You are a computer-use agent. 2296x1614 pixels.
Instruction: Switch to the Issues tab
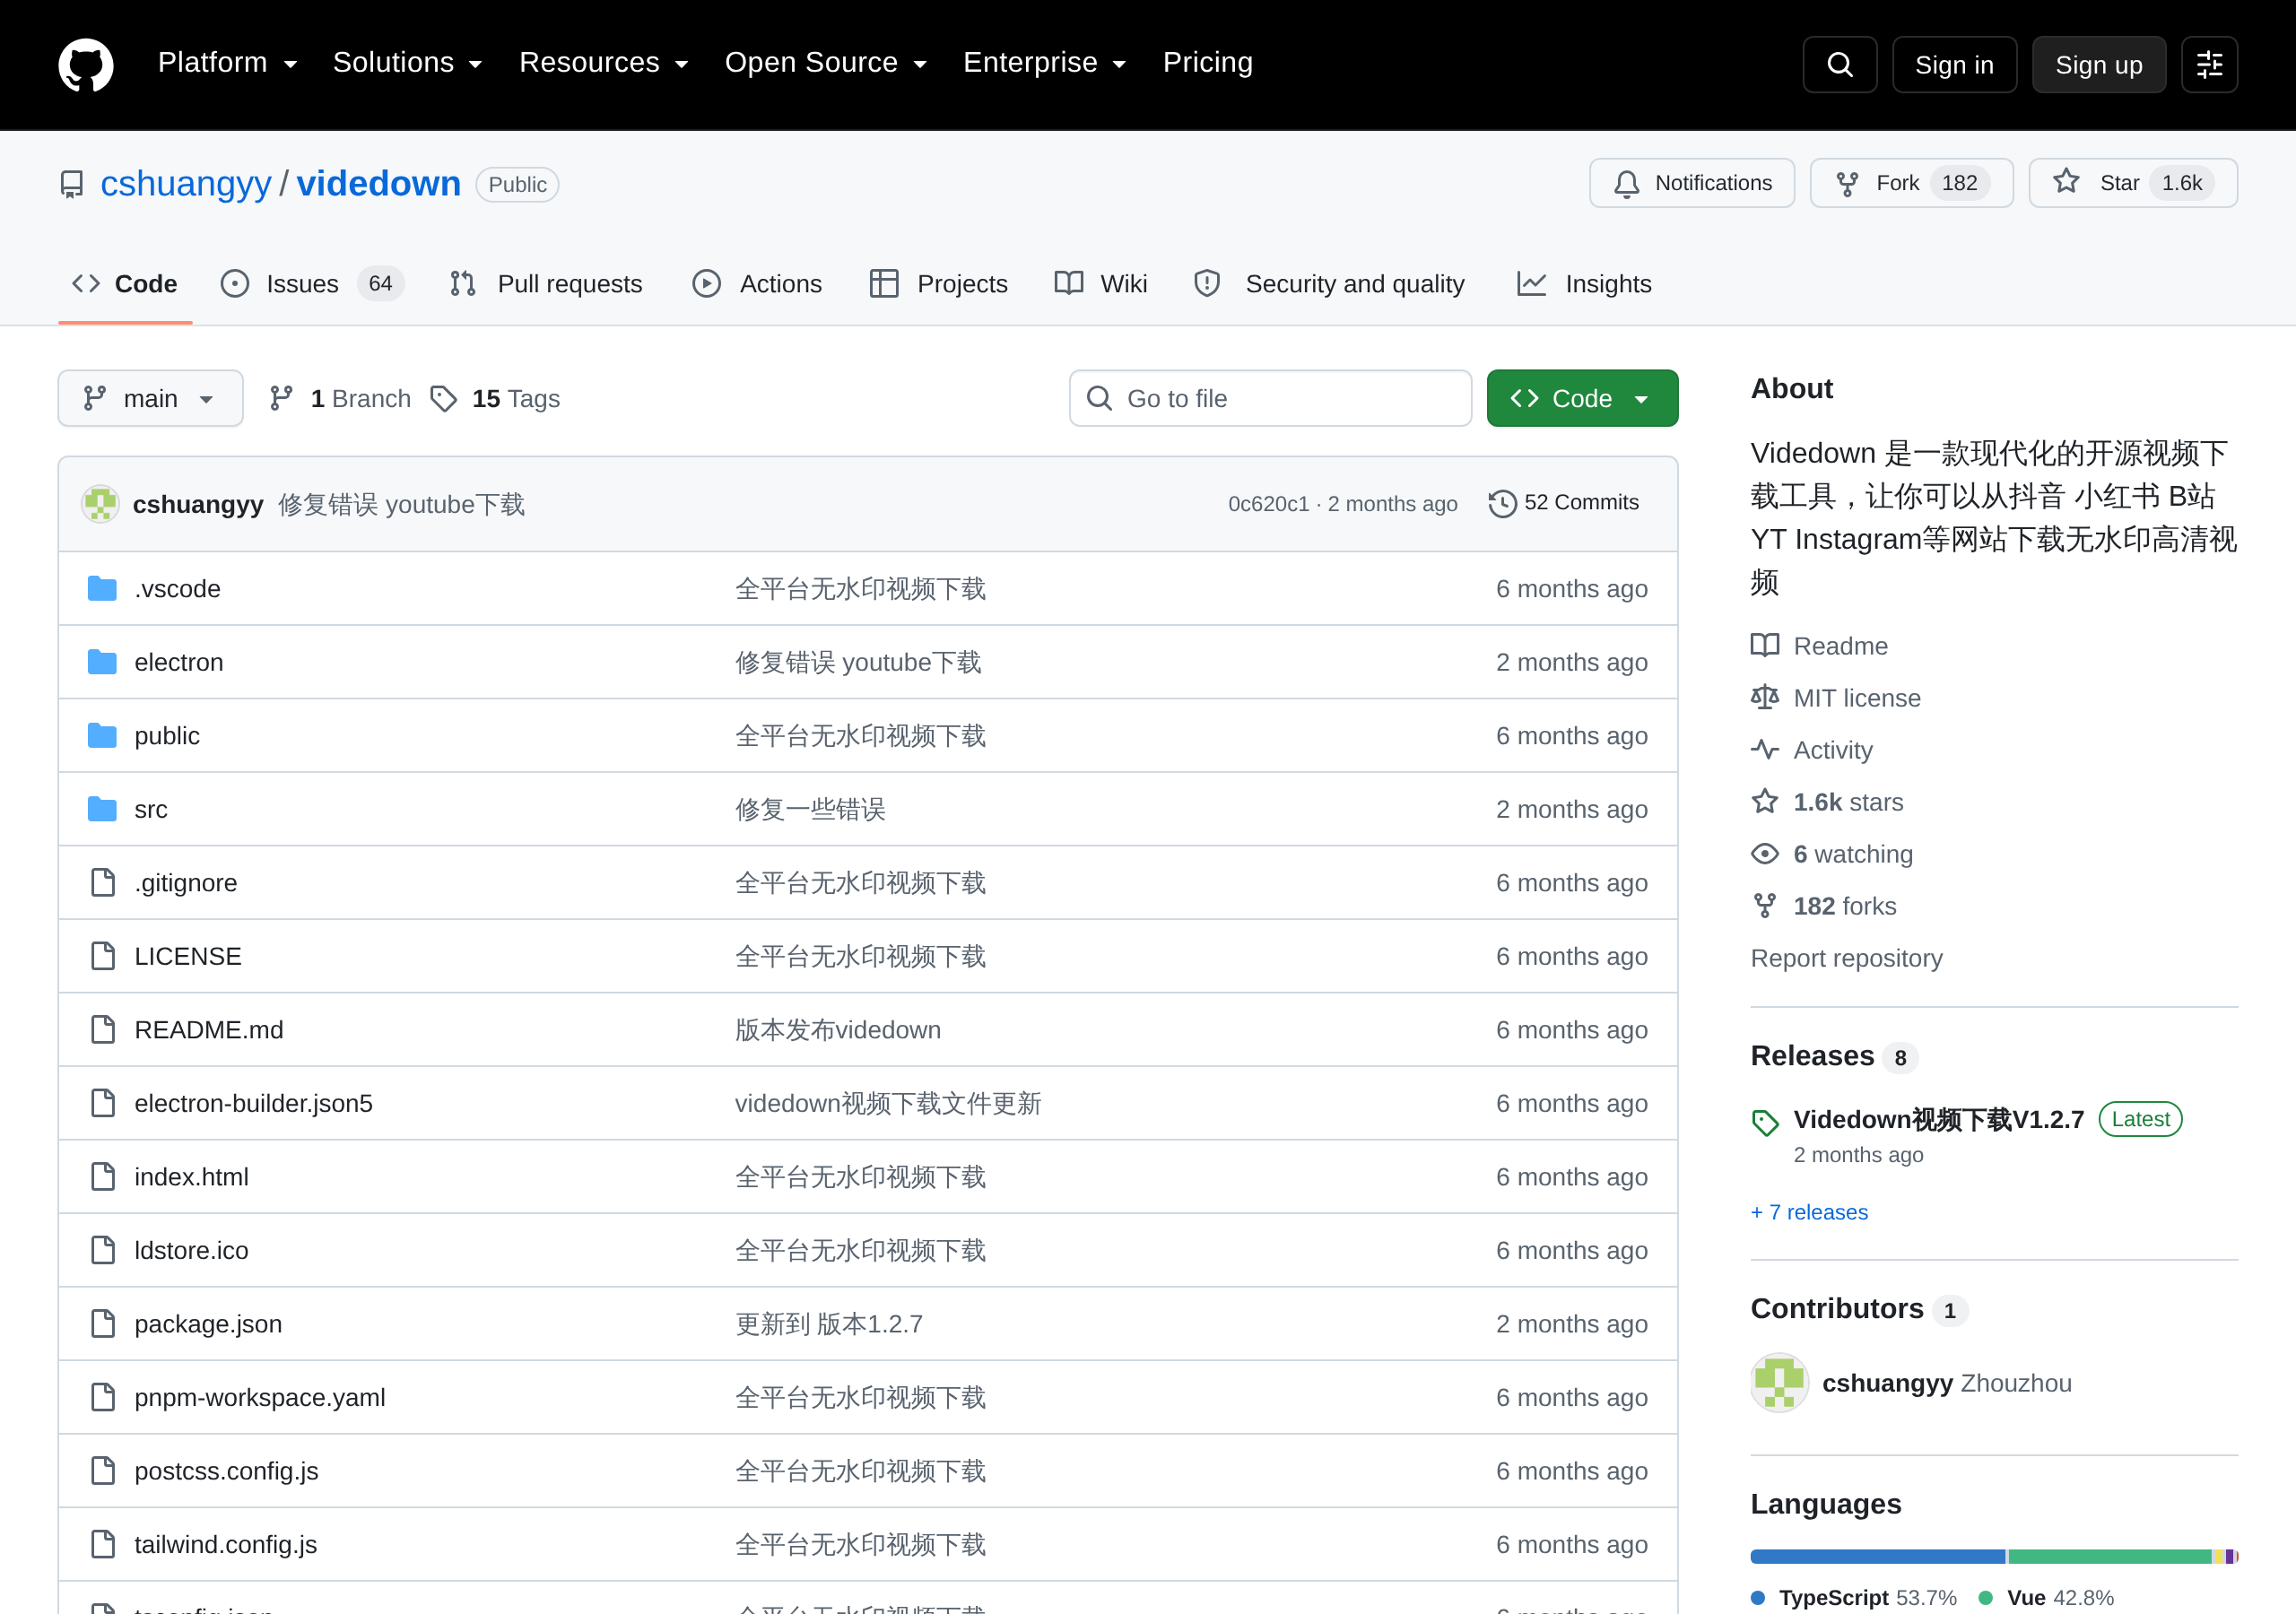(x=312, y=284)
